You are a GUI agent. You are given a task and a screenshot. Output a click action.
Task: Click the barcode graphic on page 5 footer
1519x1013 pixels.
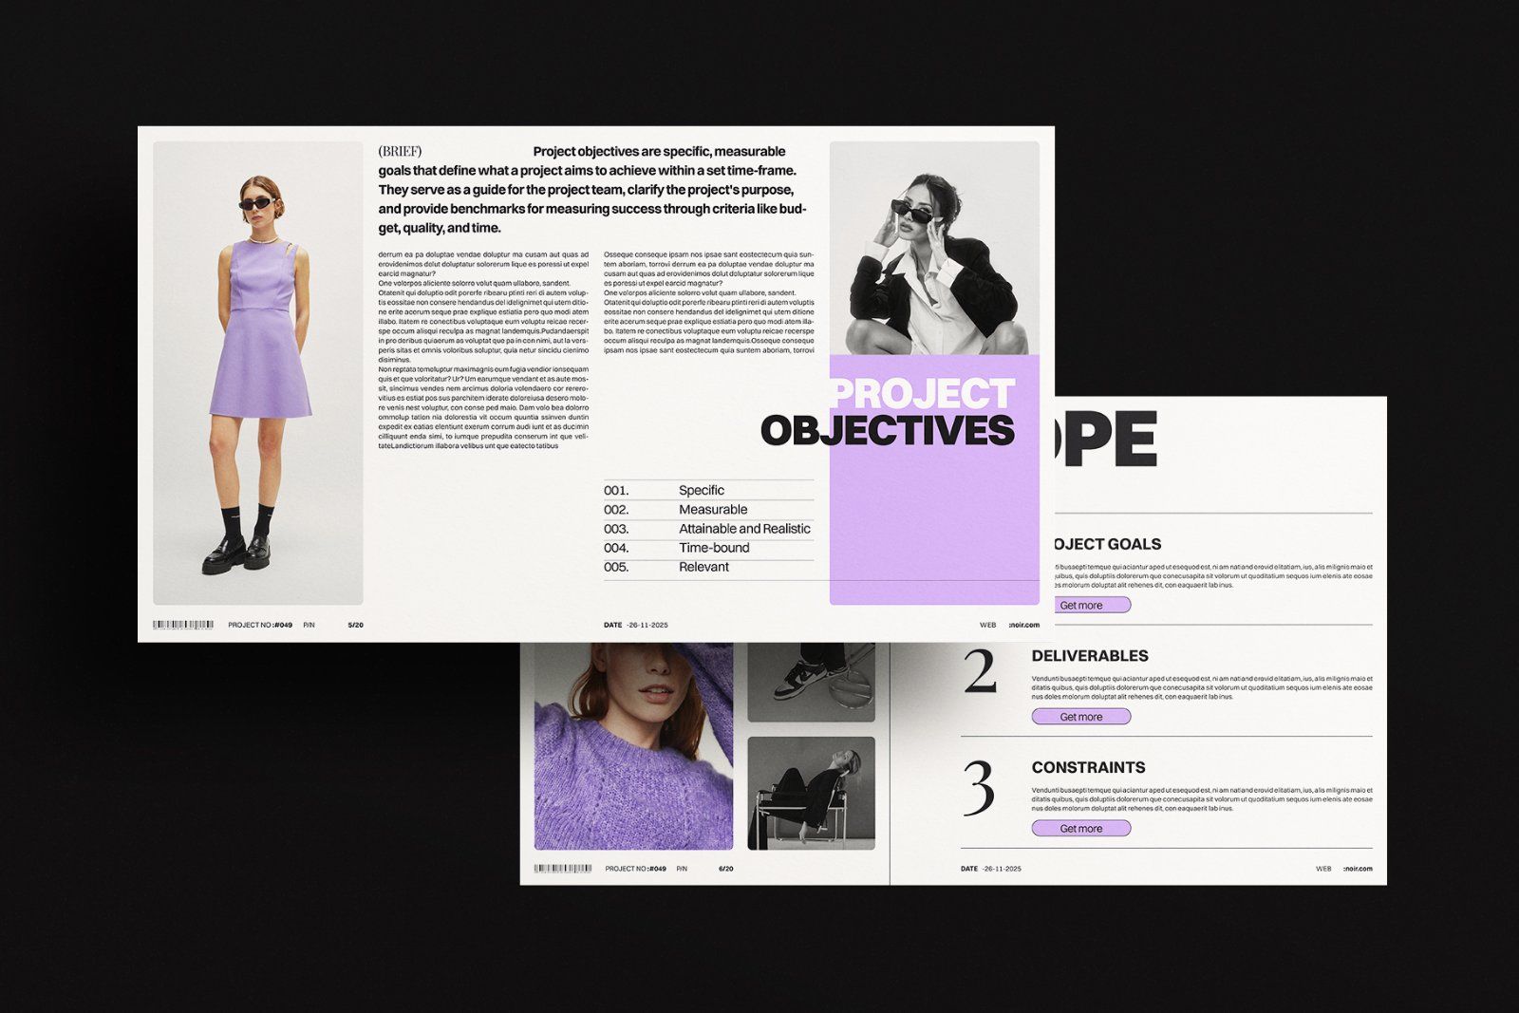pyautogui.click(x=182, y=624)
